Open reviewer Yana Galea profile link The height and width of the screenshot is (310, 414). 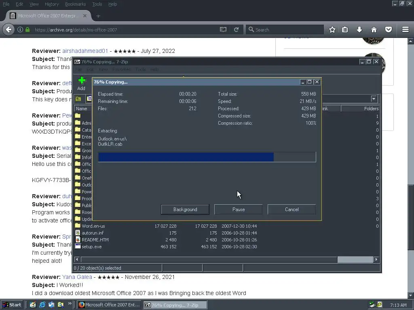77,277
